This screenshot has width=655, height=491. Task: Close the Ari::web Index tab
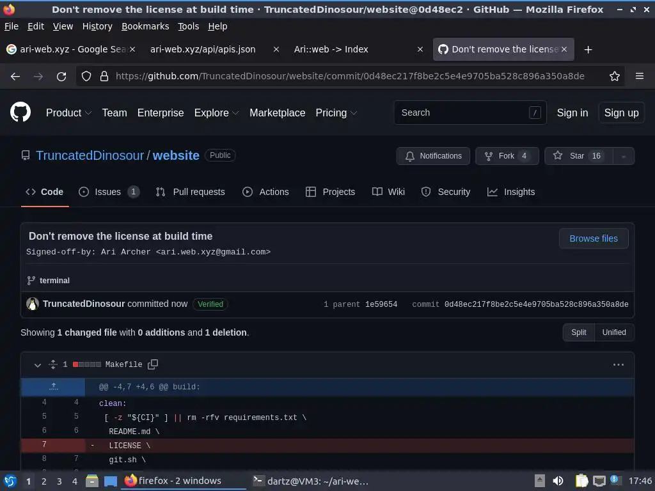tap(420, 49)
